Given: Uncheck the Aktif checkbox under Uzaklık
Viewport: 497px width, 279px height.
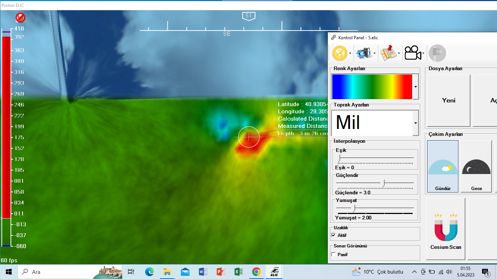Looking at the screenshot, I should click(333, 235).
